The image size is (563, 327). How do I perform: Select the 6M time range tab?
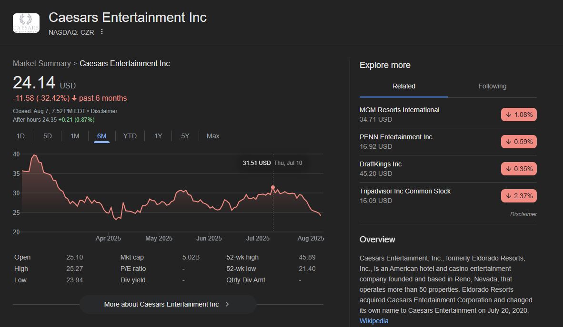pos(101,136)
